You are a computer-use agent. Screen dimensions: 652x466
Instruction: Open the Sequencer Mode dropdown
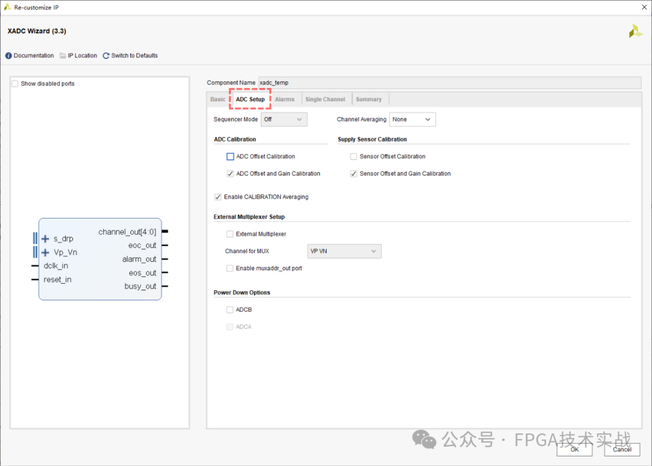point(284,120)
